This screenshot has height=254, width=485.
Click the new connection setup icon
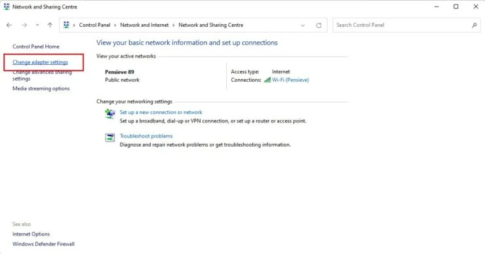pyautogui.click(x=110, y=114)
